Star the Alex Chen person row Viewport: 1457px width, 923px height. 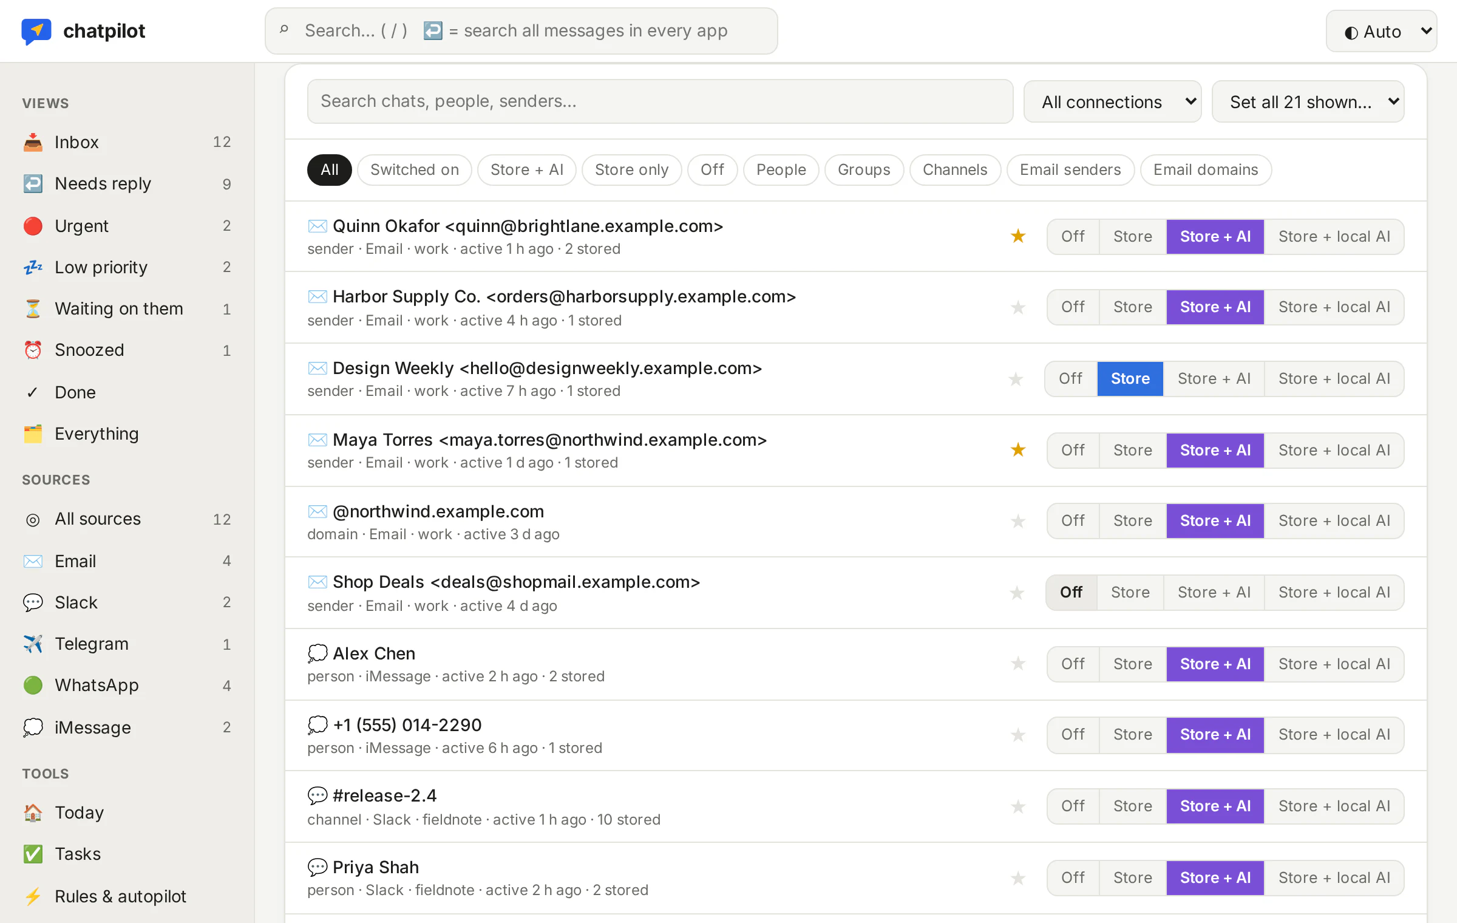click(1018, 664)
